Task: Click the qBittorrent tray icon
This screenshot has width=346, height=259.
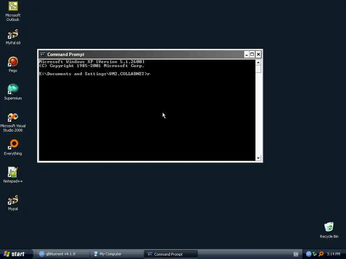Action: pos(308,254)
